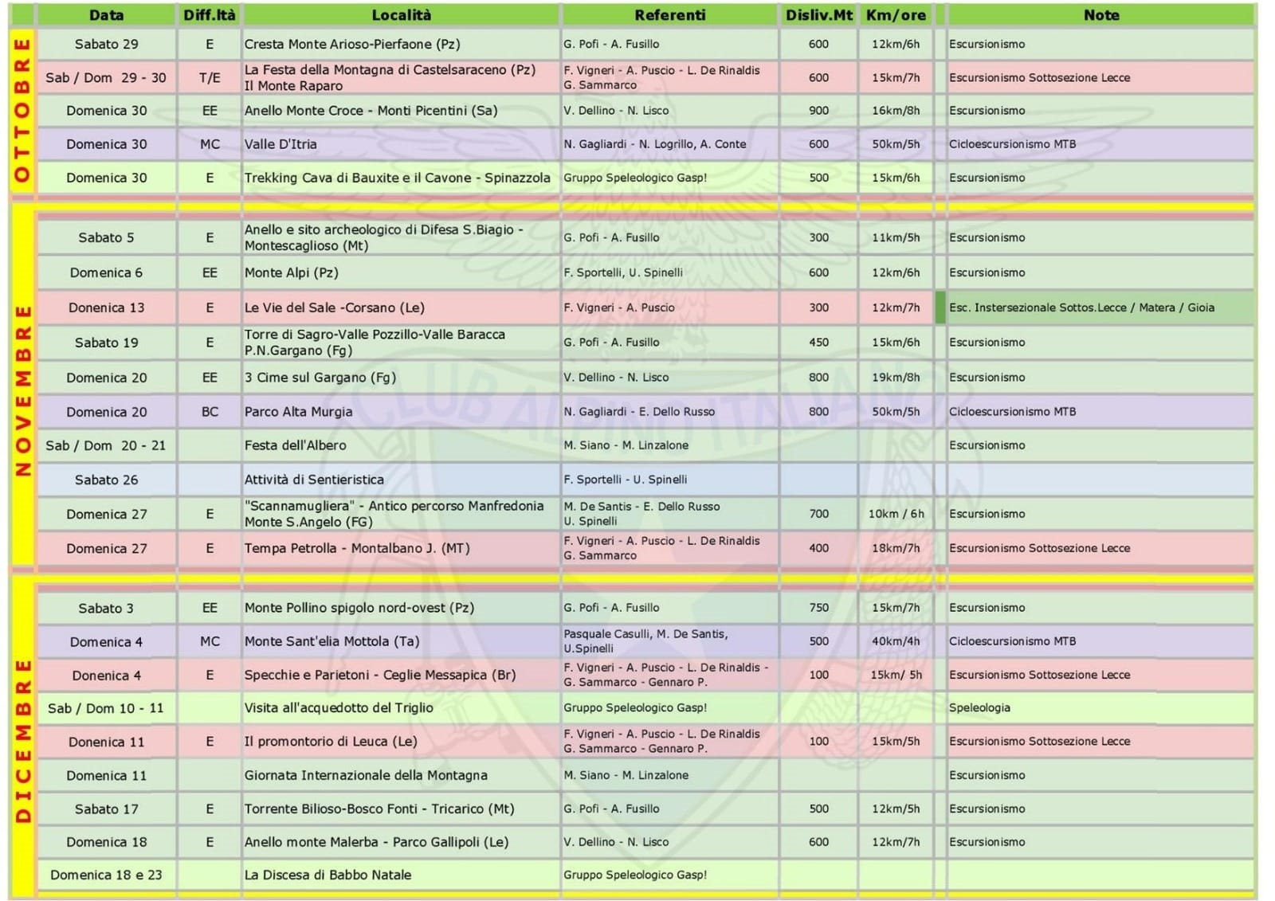This screenshot has width=1275, height=901.
Task: Select 'Torre di Sagro-Valle Pozzillo-Valle Baracca' cell
Action: coord(401,343)
